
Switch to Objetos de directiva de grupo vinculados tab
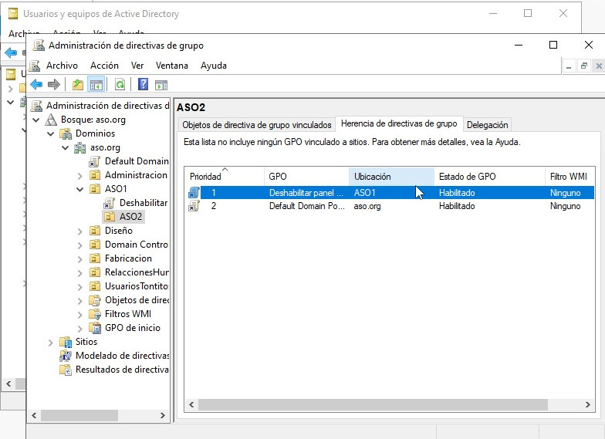coord(257,124)
